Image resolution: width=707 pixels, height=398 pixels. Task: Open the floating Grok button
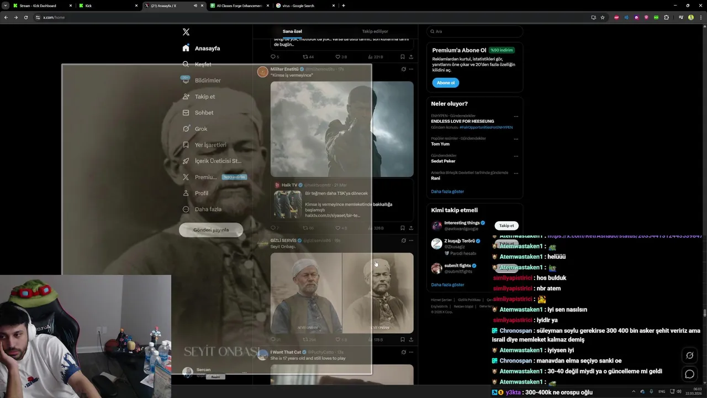pos(689,355)
